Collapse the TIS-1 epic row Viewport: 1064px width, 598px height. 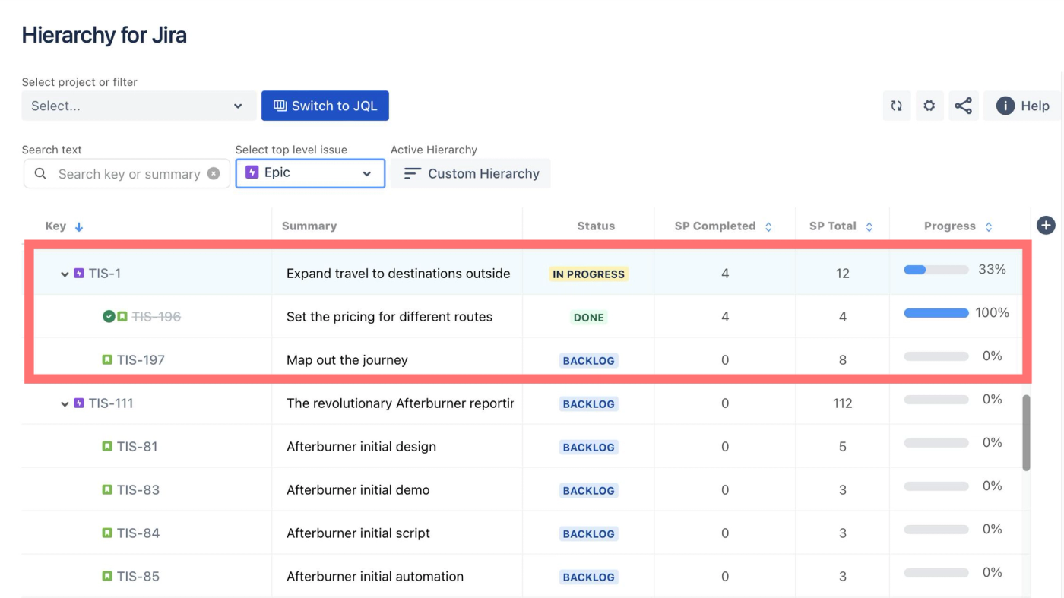(65, 274)
